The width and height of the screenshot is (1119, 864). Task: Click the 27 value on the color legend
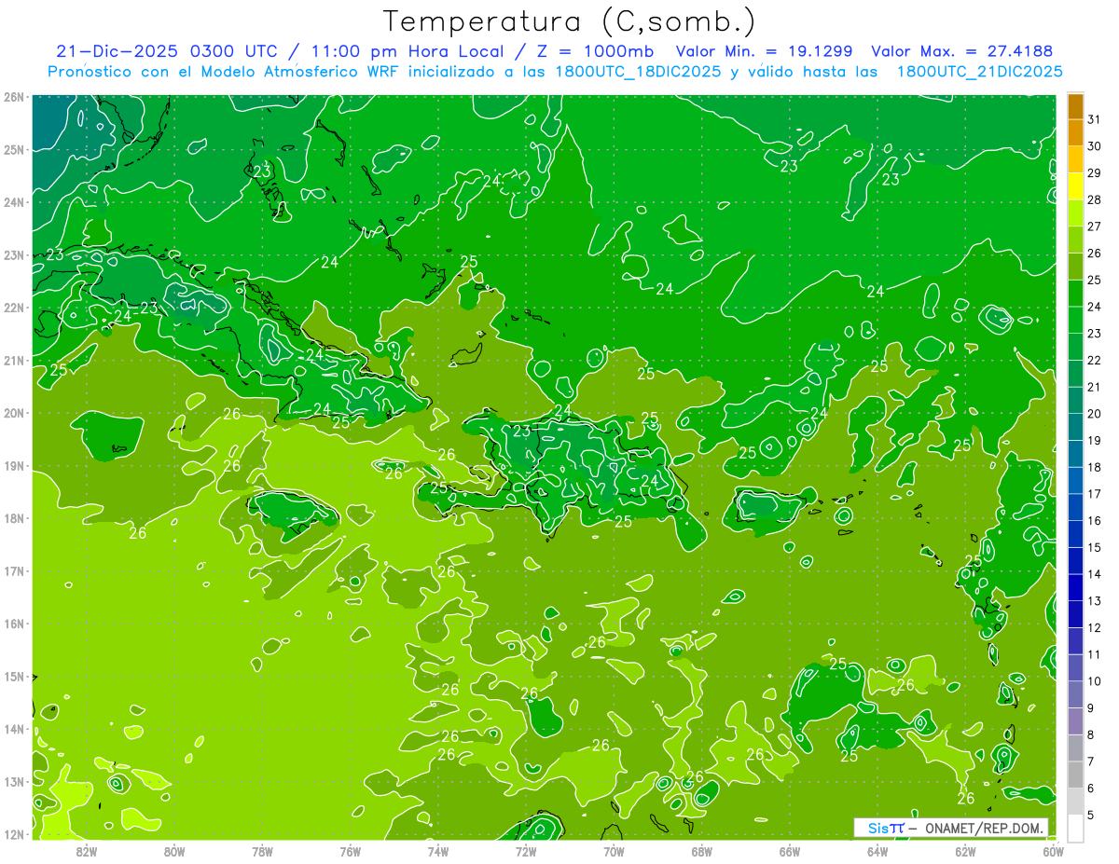(x=1094, y=226)
